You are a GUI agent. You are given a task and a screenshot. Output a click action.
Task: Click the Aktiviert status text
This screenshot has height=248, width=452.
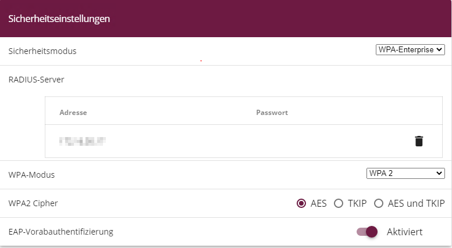404,232
